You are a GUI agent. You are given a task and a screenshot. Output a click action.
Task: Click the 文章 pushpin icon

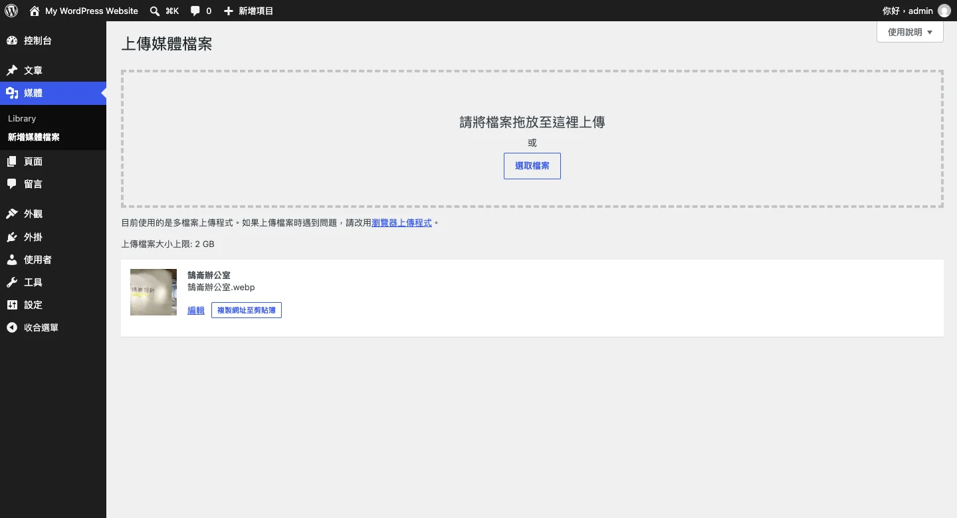12,70
